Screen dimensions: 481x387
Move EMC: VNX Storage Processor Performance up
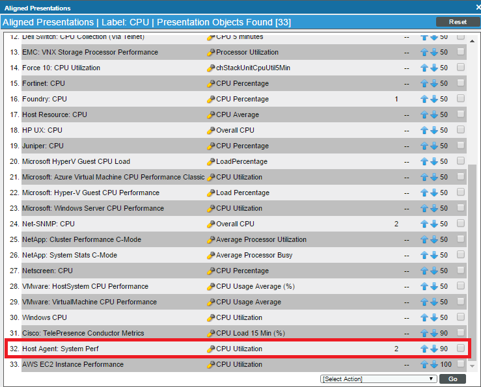pos(424,52)
